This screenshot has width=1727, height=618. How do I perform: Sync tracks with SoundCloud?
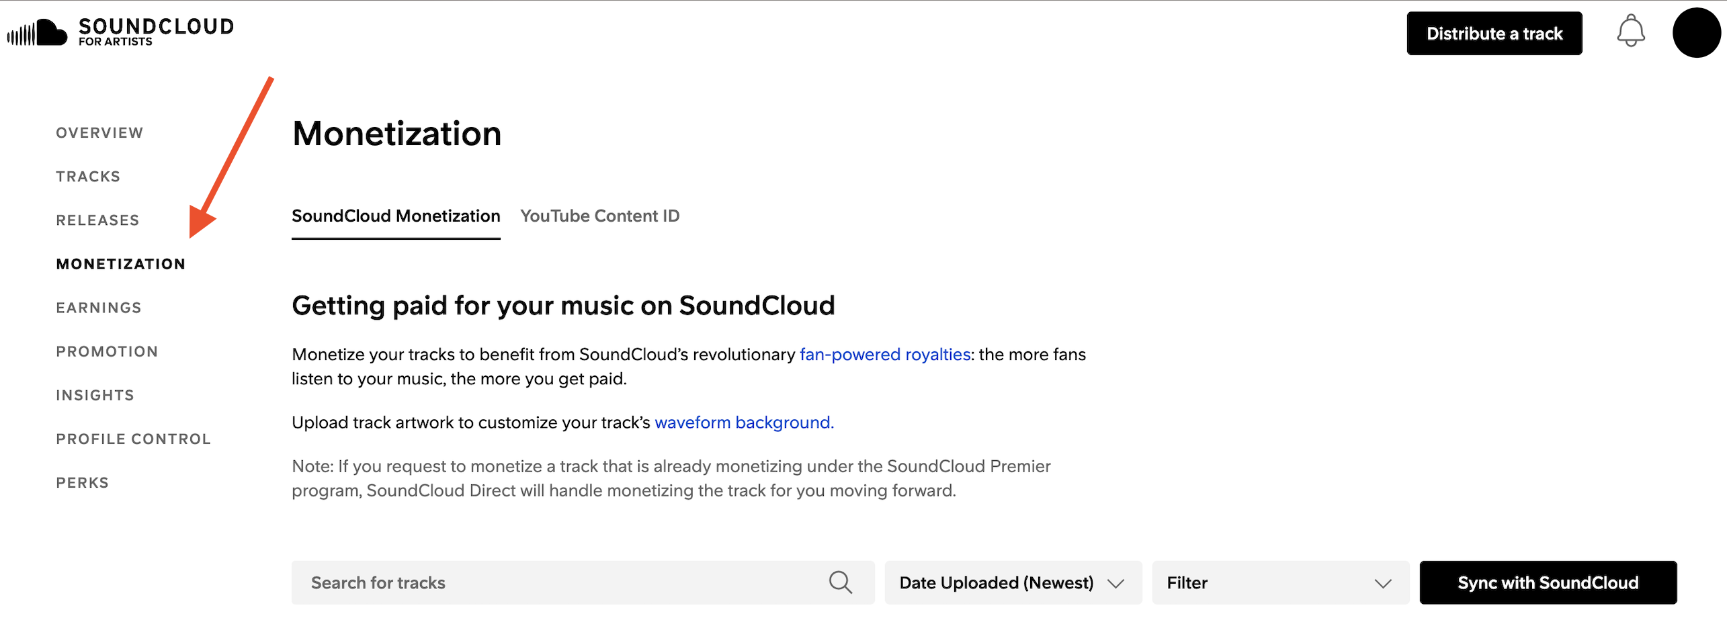tap(1548, 582)
